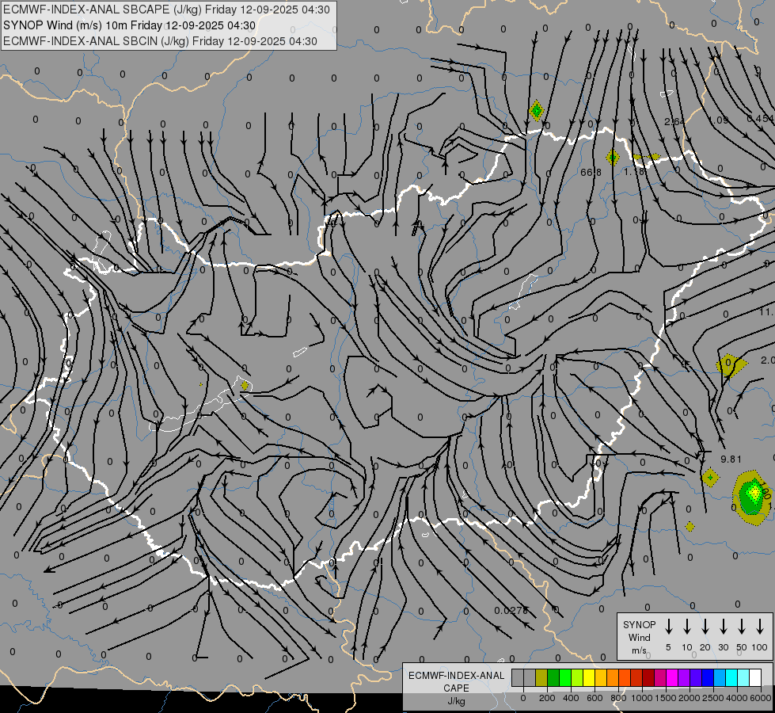775x713 pixels.
Task: Click the olive CAPE patch near 2.0 value
Action: click(x=731, y=365)
